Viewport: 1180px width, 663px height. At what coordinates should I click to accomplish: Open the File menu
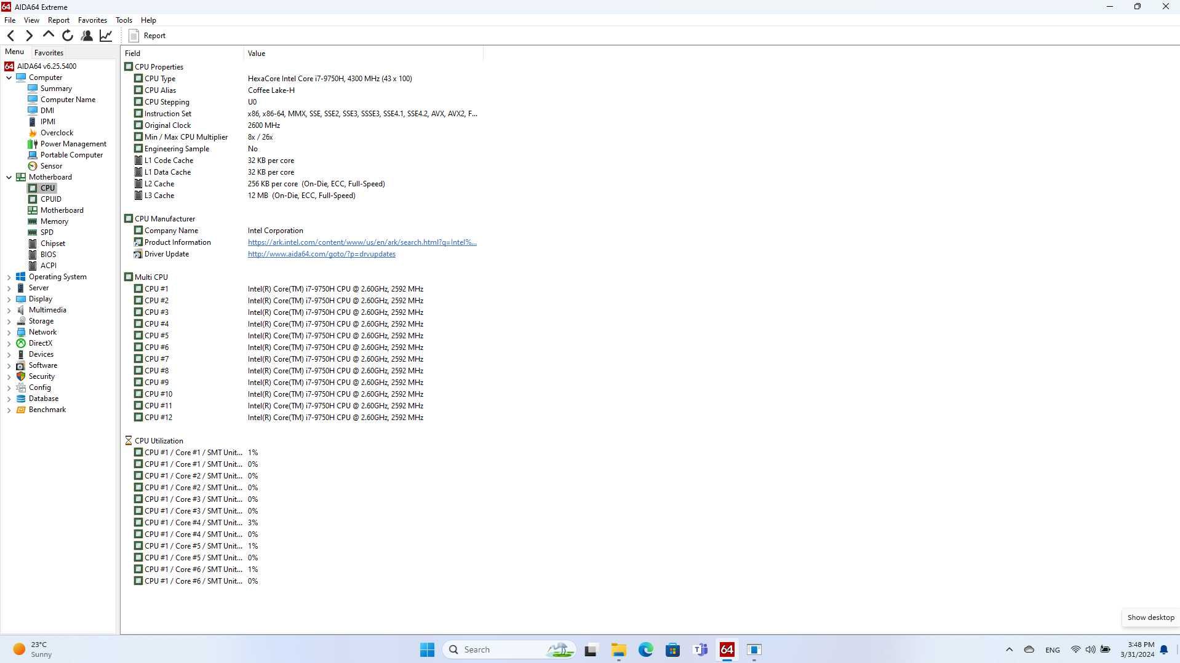point(10,20)
